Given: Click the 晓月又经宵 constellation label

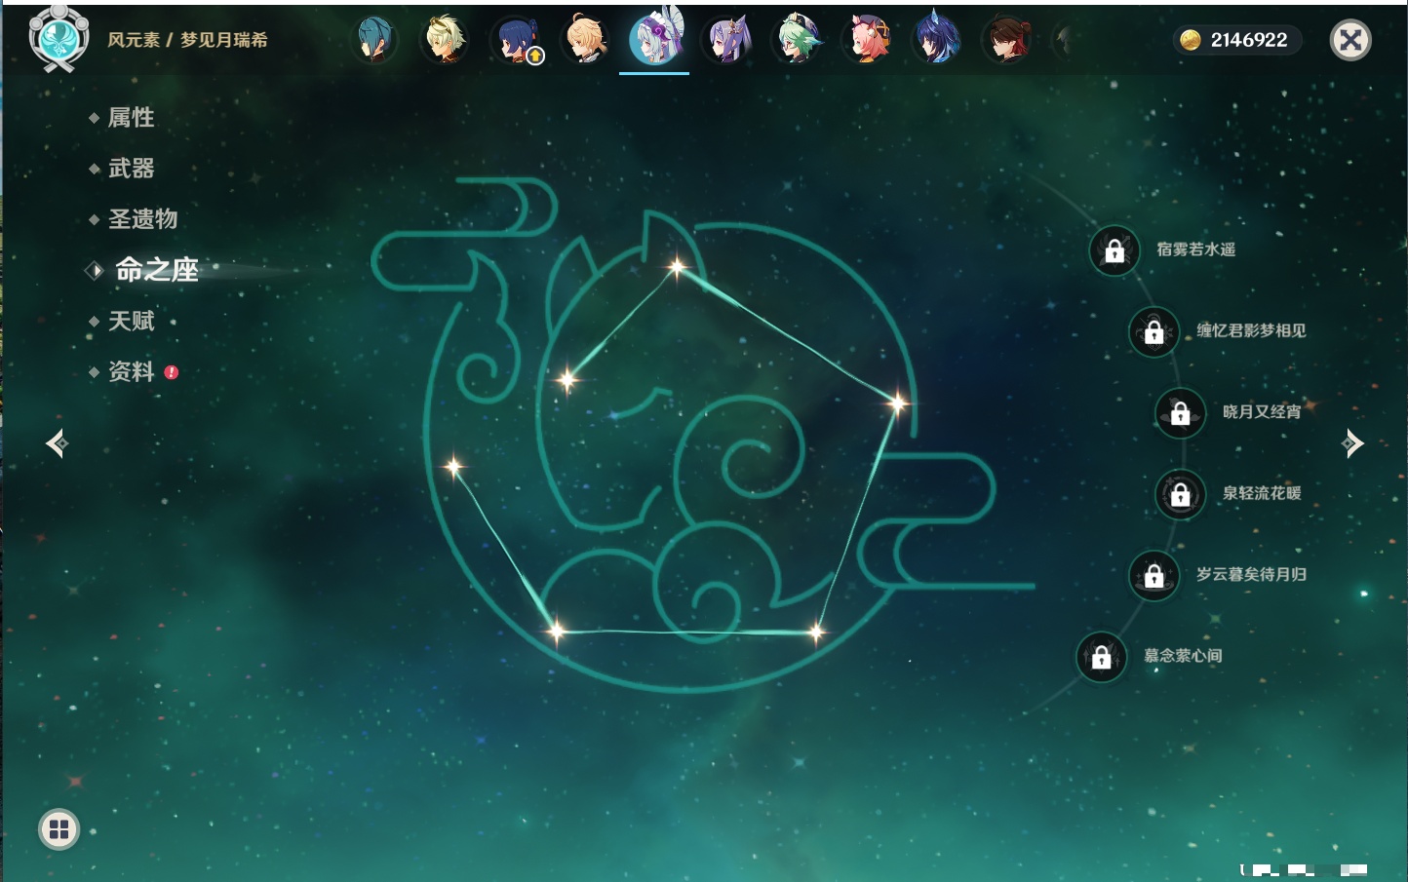Looking at the screenshot, I should (x=1262, y=412).
